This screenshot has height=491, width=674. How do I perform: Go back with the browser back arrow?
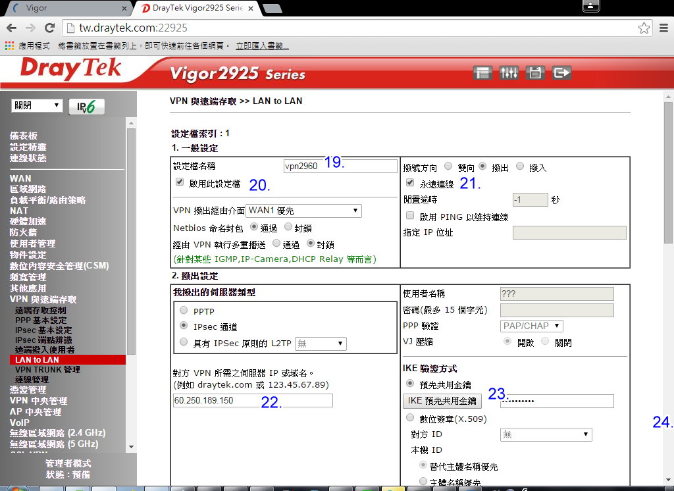click(12, 28)
